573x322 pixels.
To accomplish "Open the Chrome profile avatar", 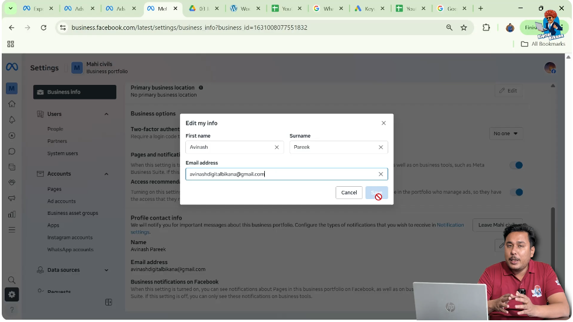I will pos(510,28).
